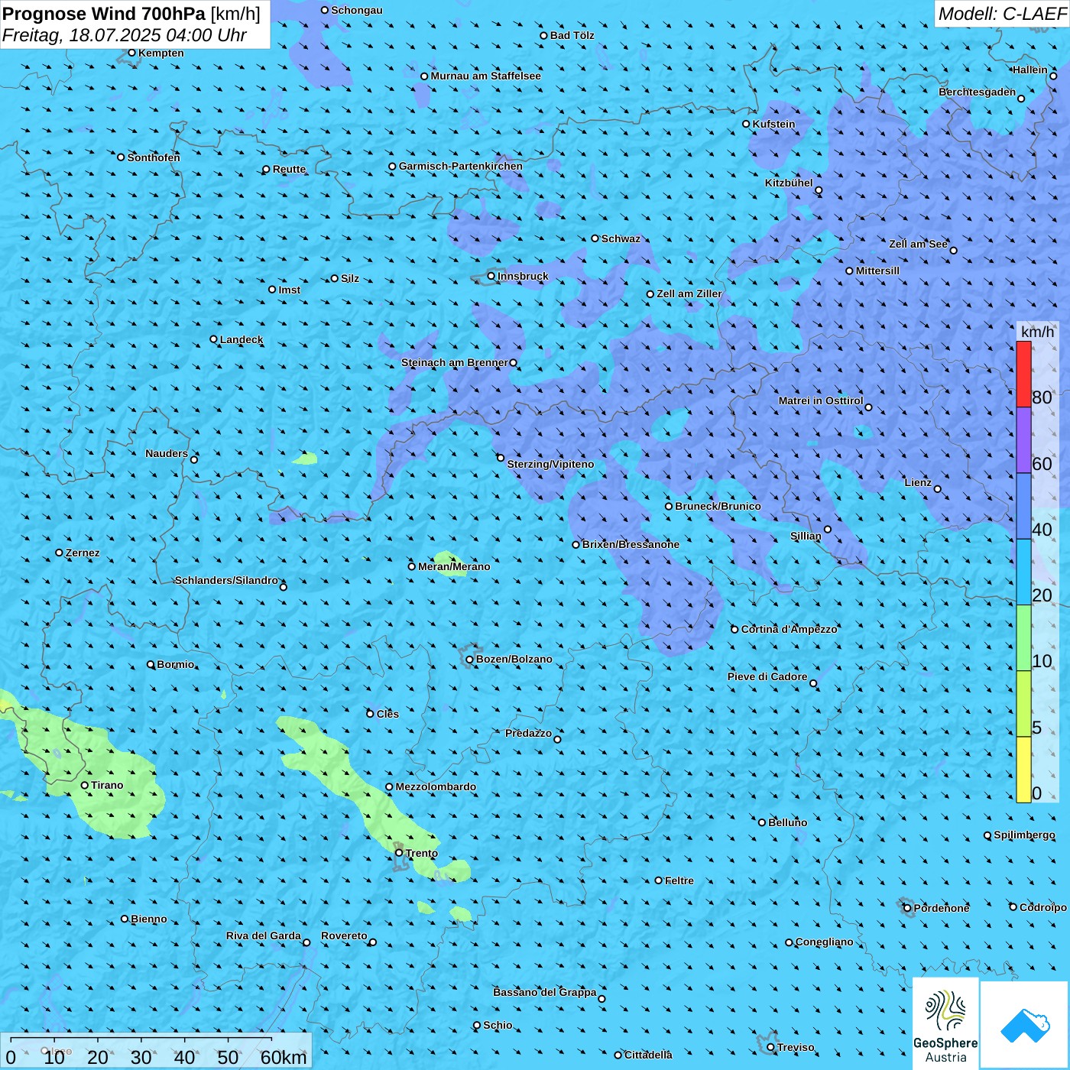Click the Bozen/Bolzano city label

pos(514,659)
